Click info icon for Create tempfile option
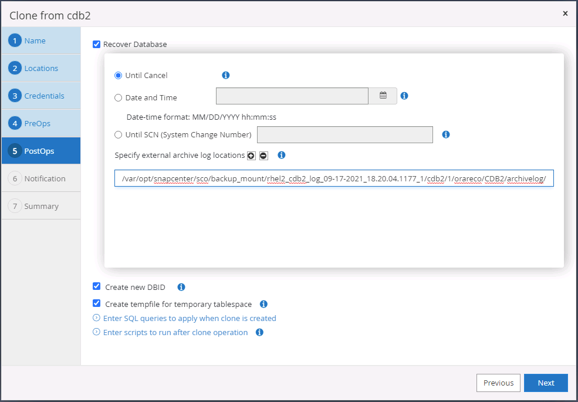Viewport: 578px width, 402px height. [x=263, y=304]
